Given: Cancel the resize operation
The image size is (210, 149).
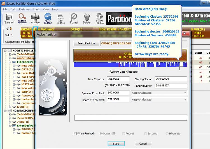Looking at the screenshot, I should 143,143.
